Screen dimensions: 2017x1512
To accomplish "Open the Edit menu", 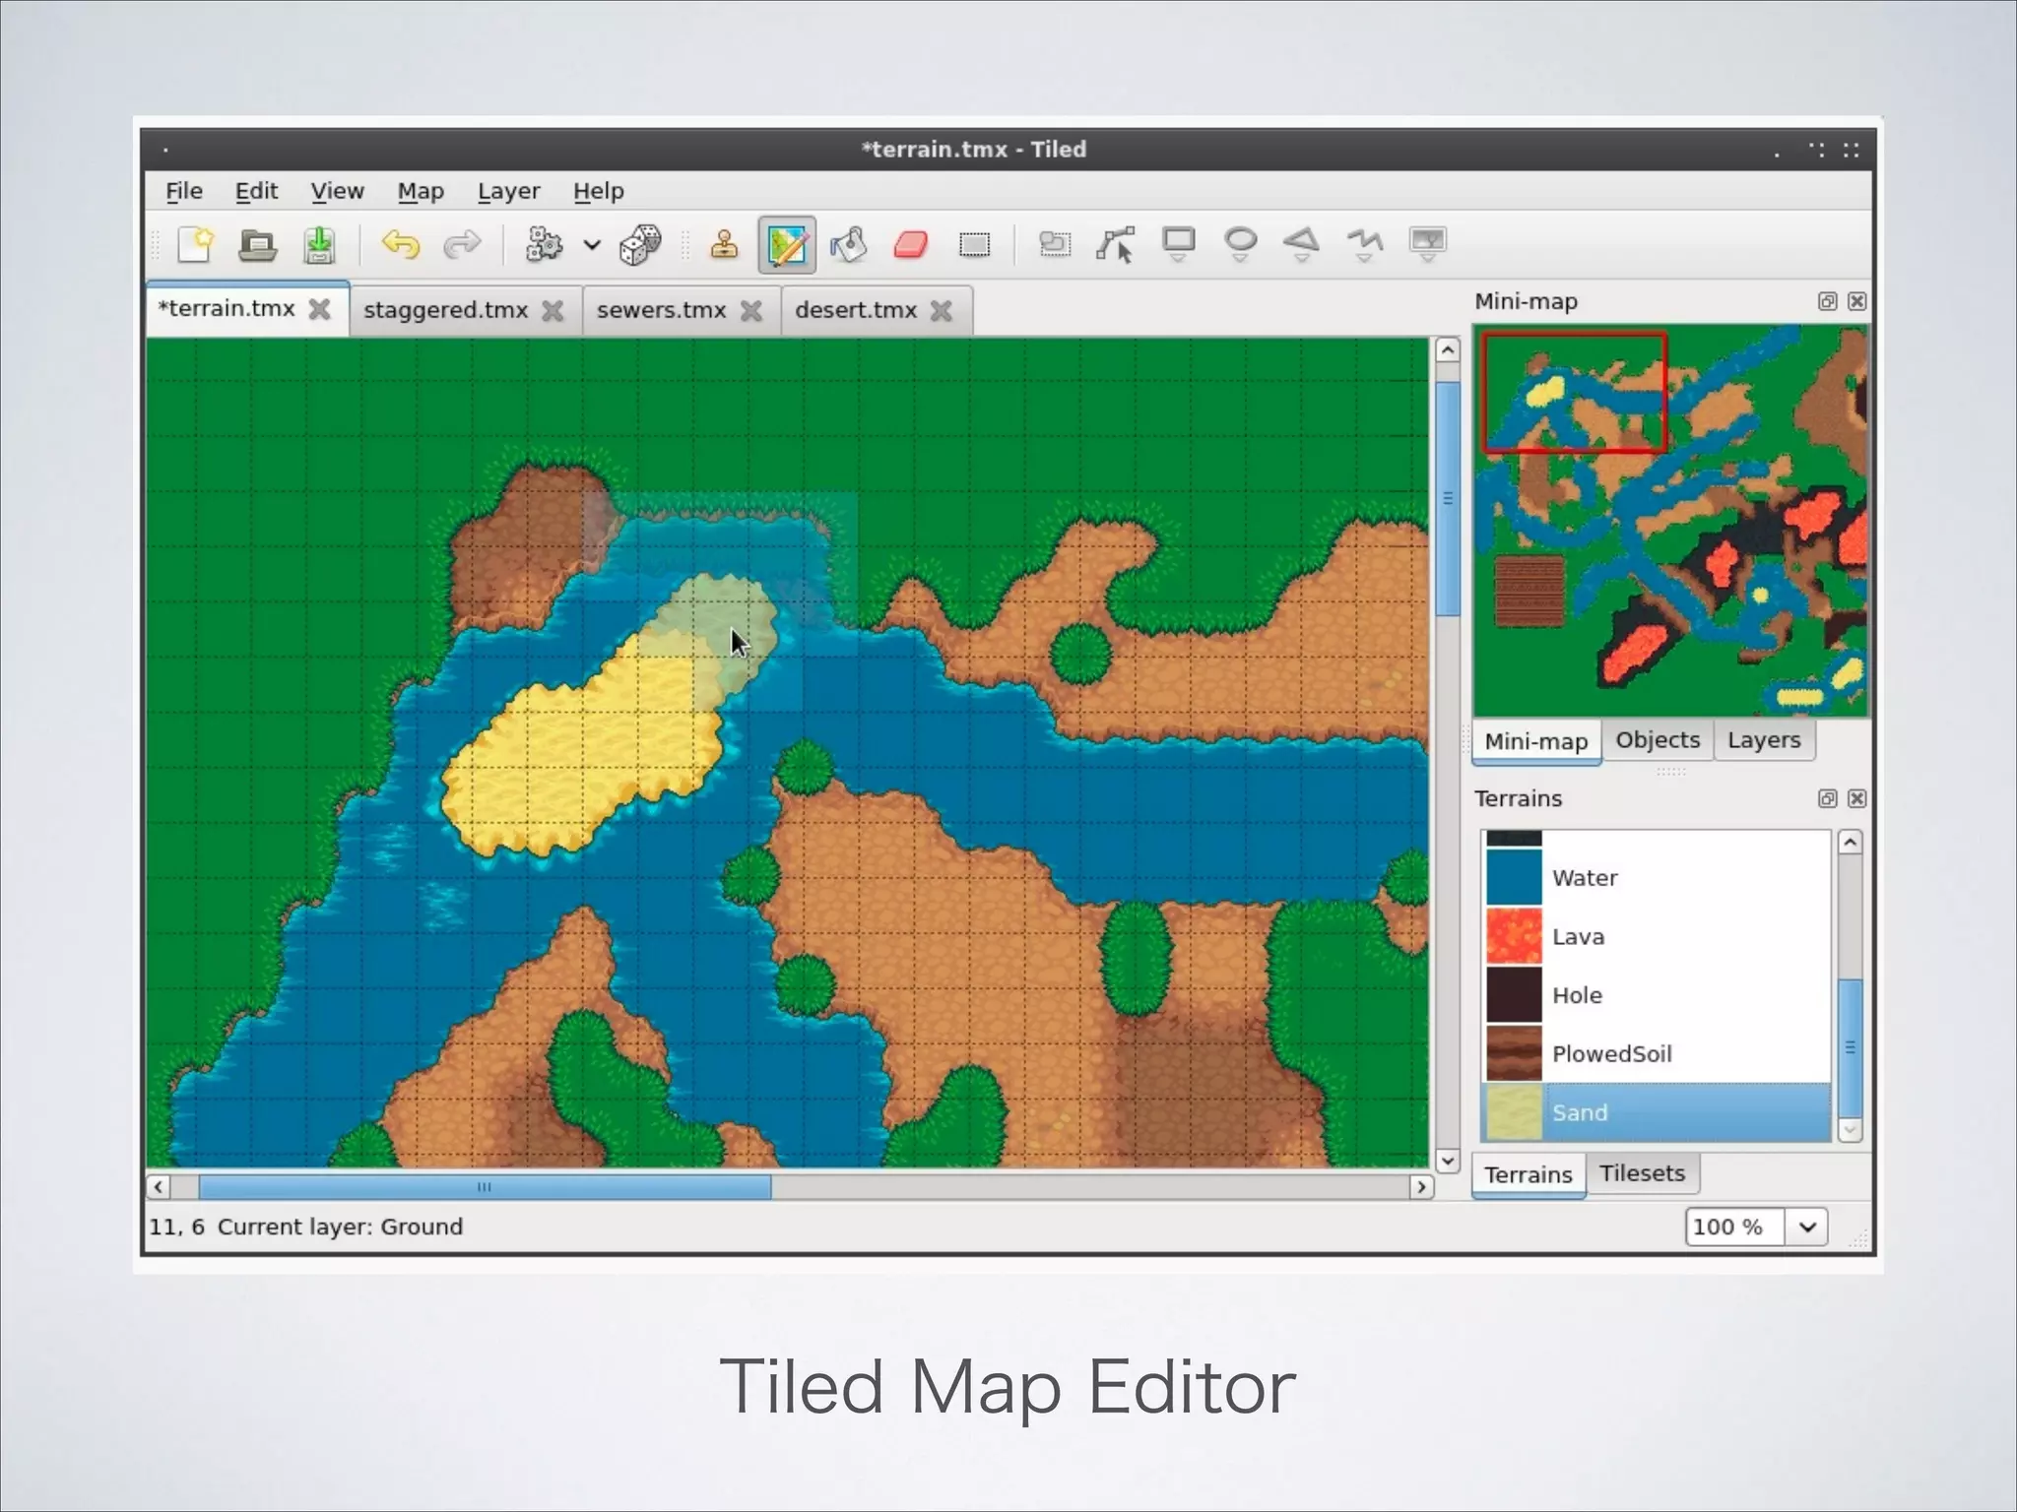I will [256, 191].
